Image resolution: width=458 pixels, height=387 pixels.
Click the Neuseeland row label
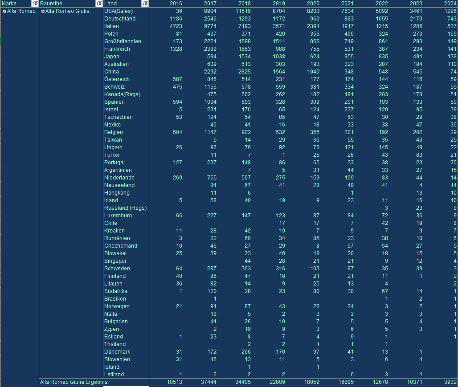point(119,185)
